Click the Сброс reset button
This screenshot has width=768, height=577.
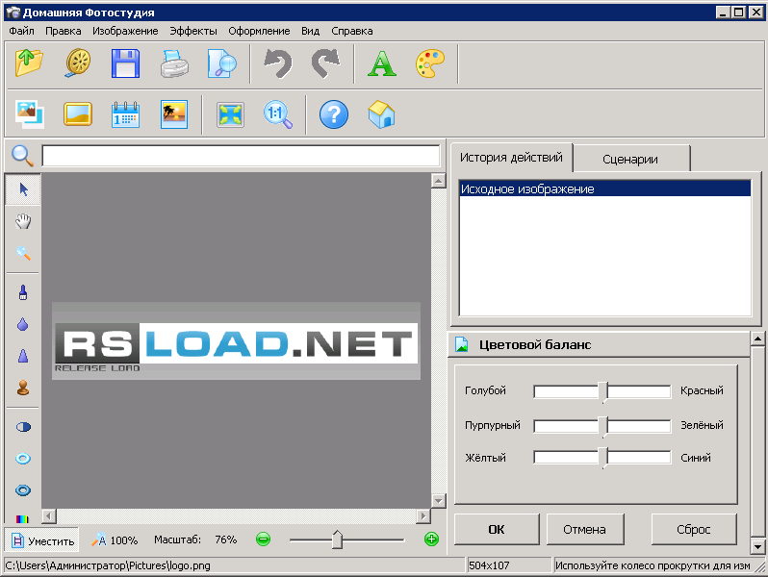click(693, 529)
